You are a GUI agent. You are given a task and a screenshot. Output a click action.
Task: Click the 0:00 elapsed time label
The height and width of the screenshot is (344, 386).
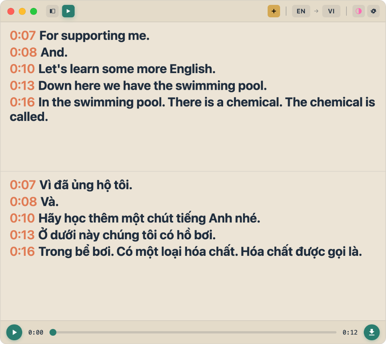[x=35, y=332]
